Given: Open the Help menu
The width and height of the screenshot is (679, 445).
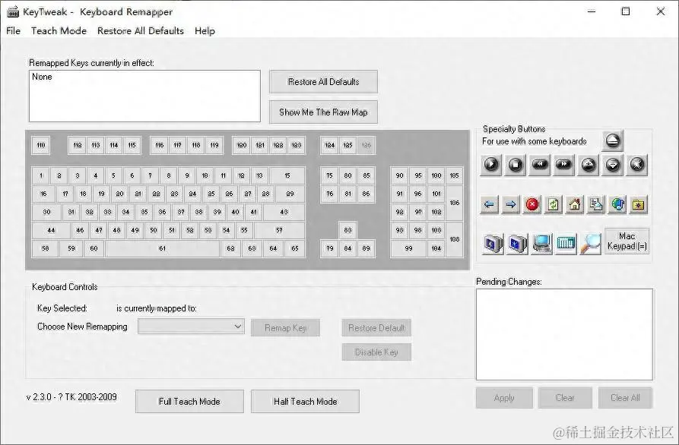Looking at the screenshot, I should 205,30.
